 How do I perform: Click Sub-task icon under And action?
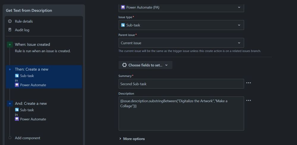click(x=17, y=110)
